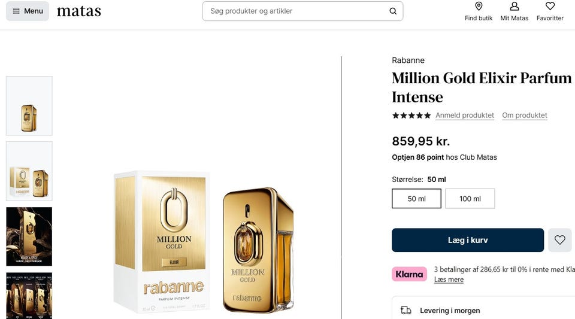Image resolution: width=575 pixels, height=319 pixels.
Task: Select the 50 ml size option
Action: click(416, 199)
